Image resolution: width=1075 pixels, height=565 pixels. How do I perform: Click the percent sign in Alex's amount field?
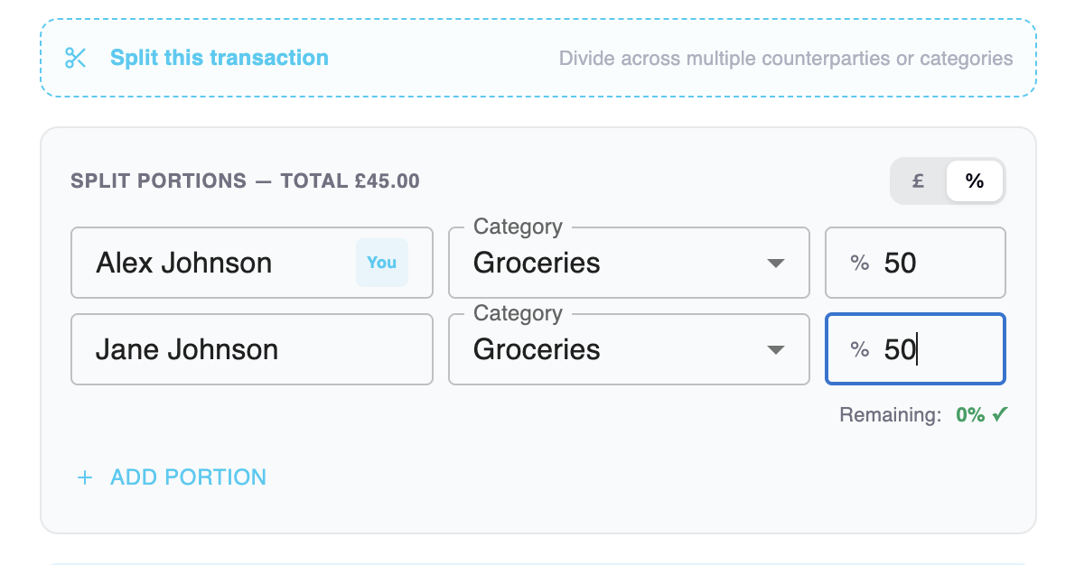[x=857, y=263]
